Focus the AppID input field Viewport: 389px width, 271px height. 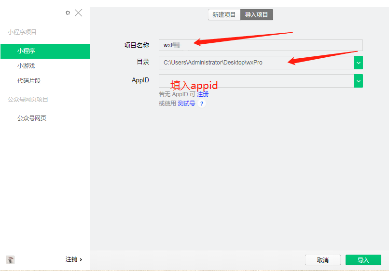tap(257, 81)
